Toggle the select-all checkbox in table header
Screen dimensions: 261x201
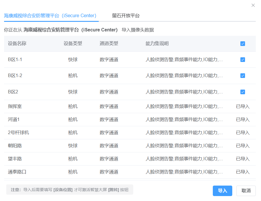243,44
